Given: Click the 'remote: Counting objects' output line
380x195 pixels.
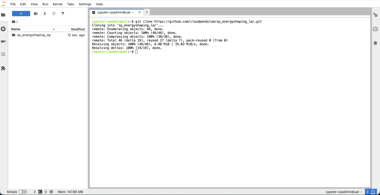Looking at the screenshot, I should 134,33.
